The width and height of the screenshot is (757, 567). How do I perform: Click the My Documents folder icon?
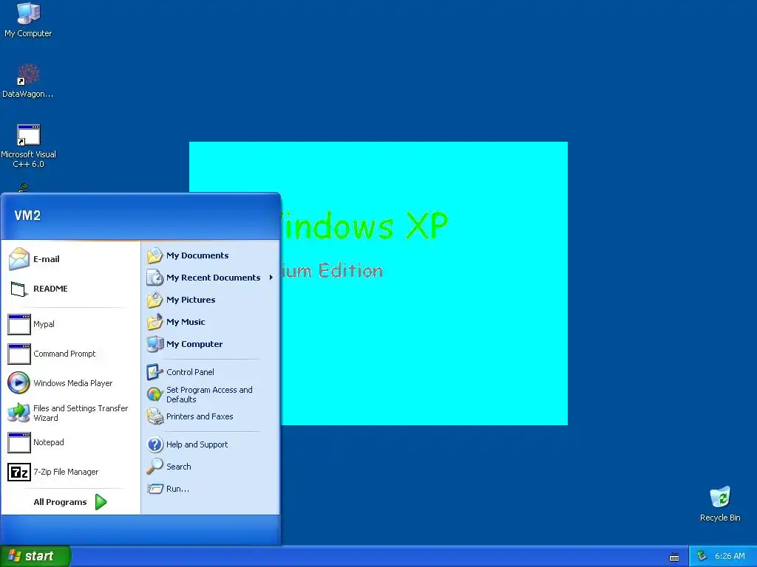click(155, 255)
